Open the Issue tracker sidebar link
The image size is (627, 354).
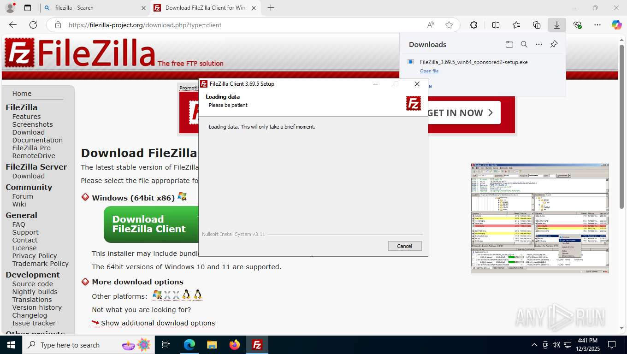[x=34, y=323]
